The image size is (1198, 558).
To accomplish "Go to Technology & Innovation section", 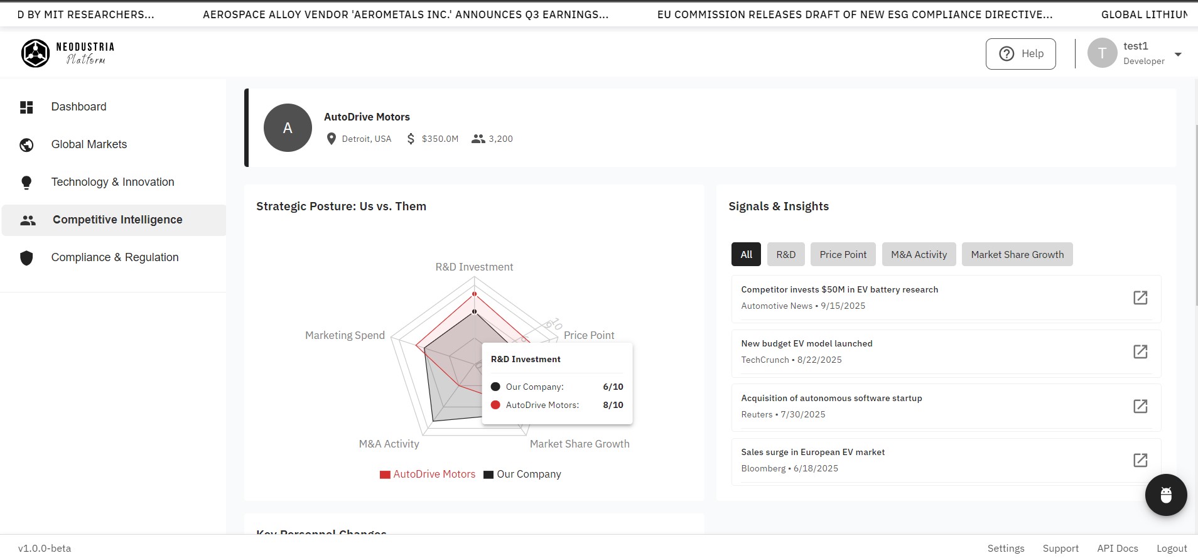I will tap(113, 182).
